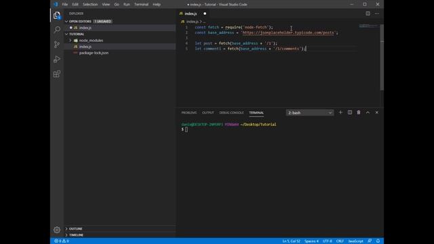Viewport: 434px width, 244px height.
Task: Place cursor on code line 4
Action: [x=236, y=43]
